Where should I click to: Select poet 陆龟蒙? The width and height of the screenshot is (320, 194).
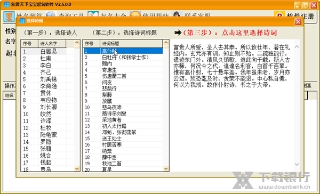tap(49, 135)
